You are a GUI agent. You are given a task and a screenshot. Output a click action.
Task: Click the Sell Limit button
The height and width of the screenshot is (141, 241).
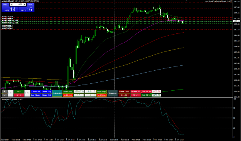[68, 95]
